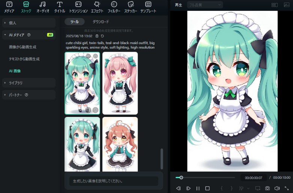
Task: Click the current timecode 00:00:00:07 field
Action: point(253,178)
